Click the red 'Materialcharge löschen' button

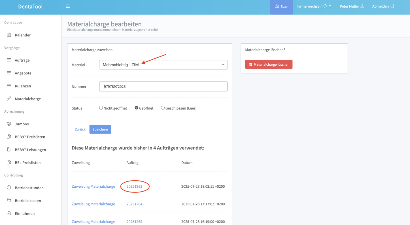pyautogui.click(x=269, y=65)
